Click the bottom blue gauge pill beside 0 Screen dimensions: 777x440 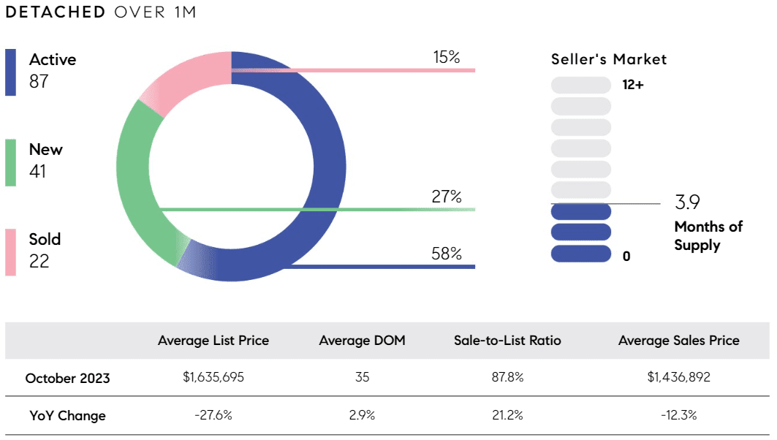(581, 254)
